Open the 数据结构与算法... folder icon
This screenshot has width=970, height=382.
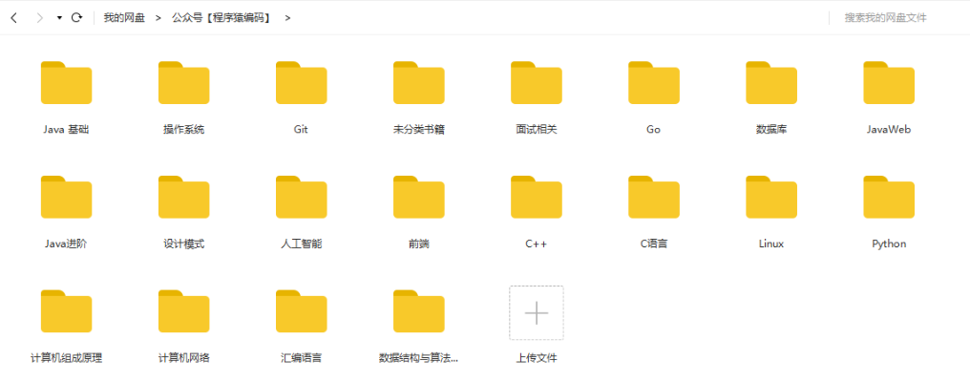(419, 310)
